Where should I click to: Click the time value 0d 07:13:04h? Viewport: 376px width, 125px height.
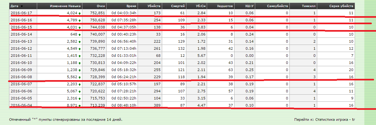point(124,49)
